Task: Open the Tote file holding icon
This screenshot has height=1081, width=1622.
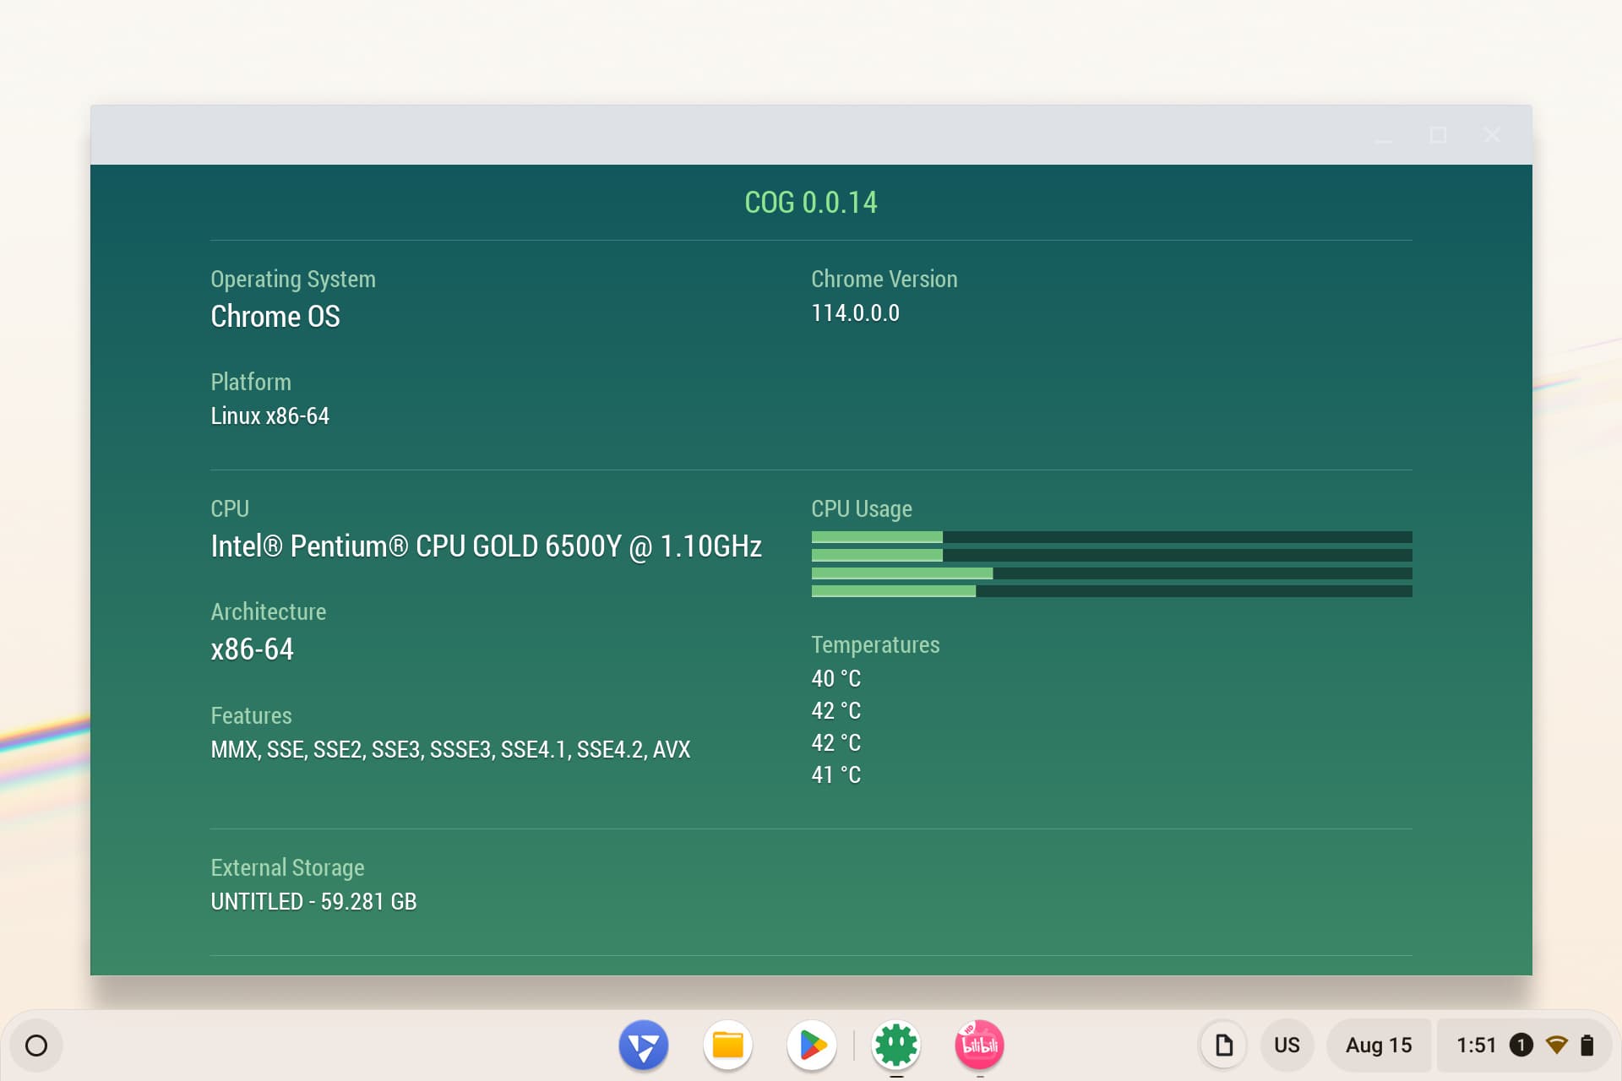Action: pos(1223,1046)
